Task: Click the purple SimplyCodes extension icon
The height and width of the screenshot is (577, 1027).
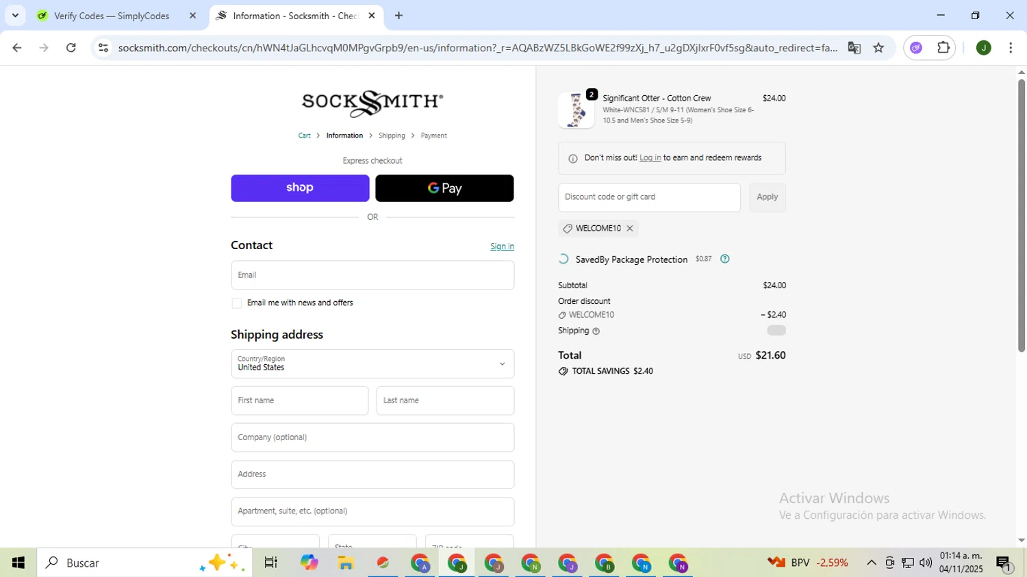Action: [x=916, y=47]
